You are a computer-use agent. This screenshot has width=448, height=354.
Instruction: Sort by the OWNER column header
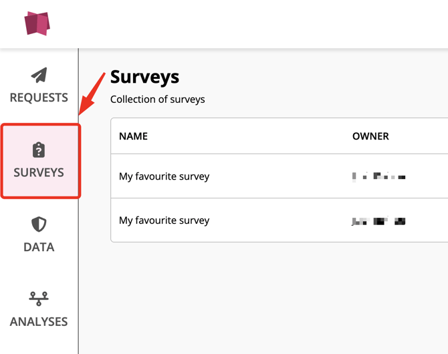[x=370, y=136]
